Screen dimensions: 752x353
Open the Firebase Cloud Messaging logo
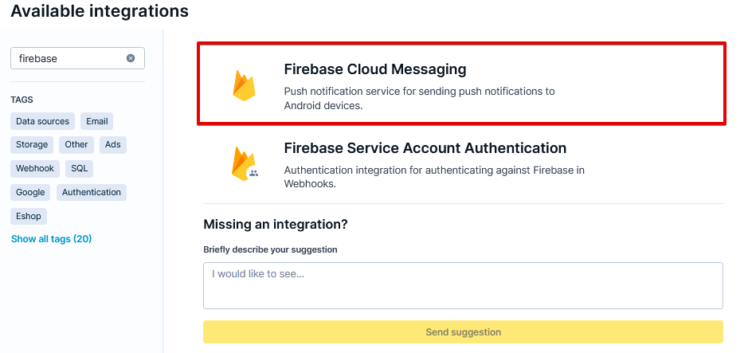(244, 85)
